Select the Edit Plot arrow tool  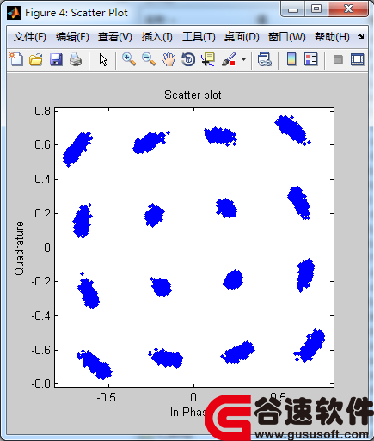tap(103, 60)
